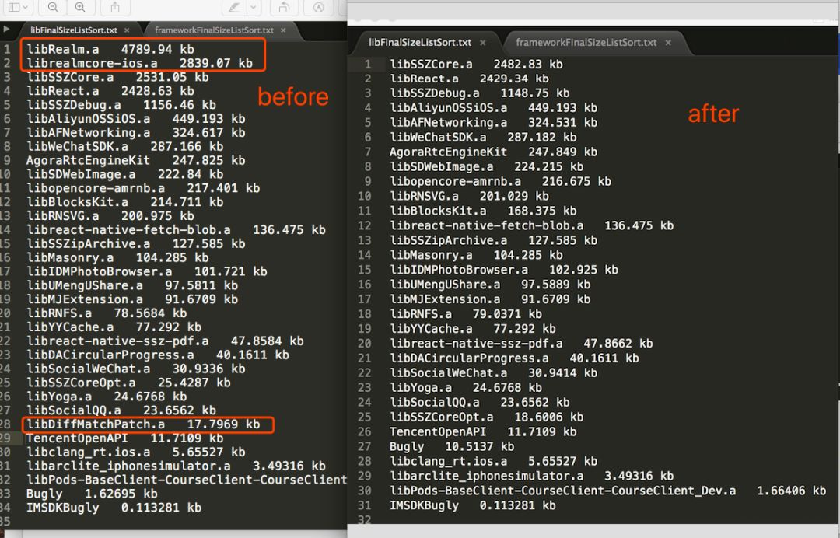Screen dimensions: 840x538
Task: Open the markup toolbar icon
Action: [319, 7]
